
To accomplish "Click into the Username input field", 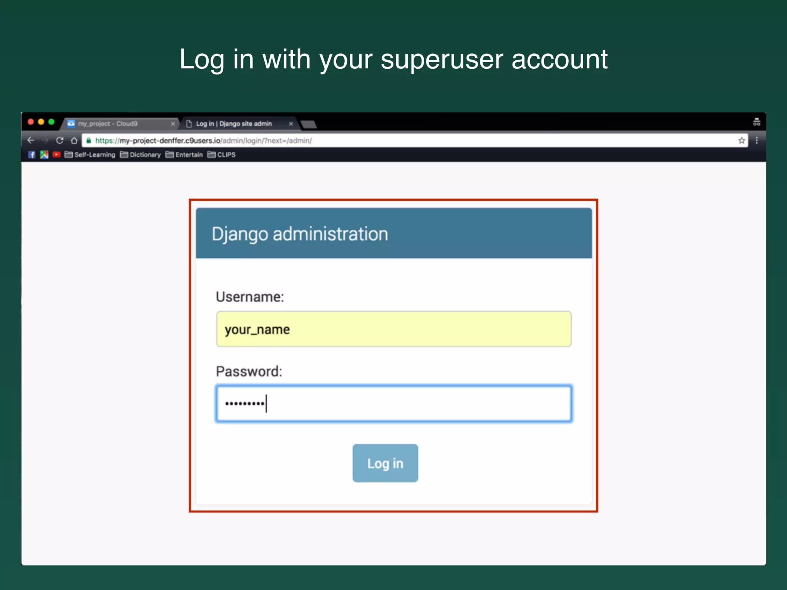I will pyautogui.click(x=393, y=329).
